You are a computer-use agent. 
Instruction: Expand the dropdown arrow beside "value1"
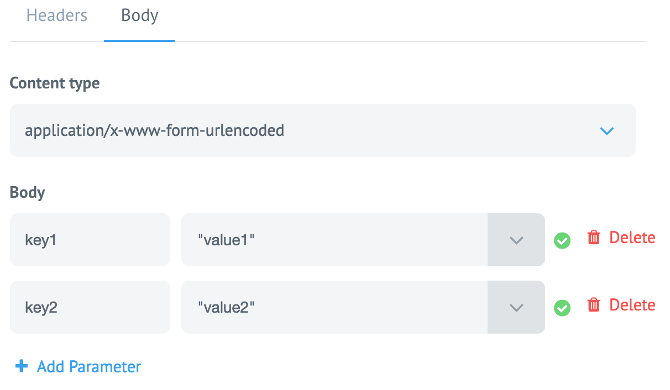click(x=516, y=240)
